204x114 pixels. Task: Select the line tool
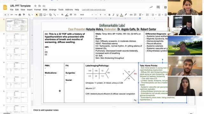(x=55, y=15)
